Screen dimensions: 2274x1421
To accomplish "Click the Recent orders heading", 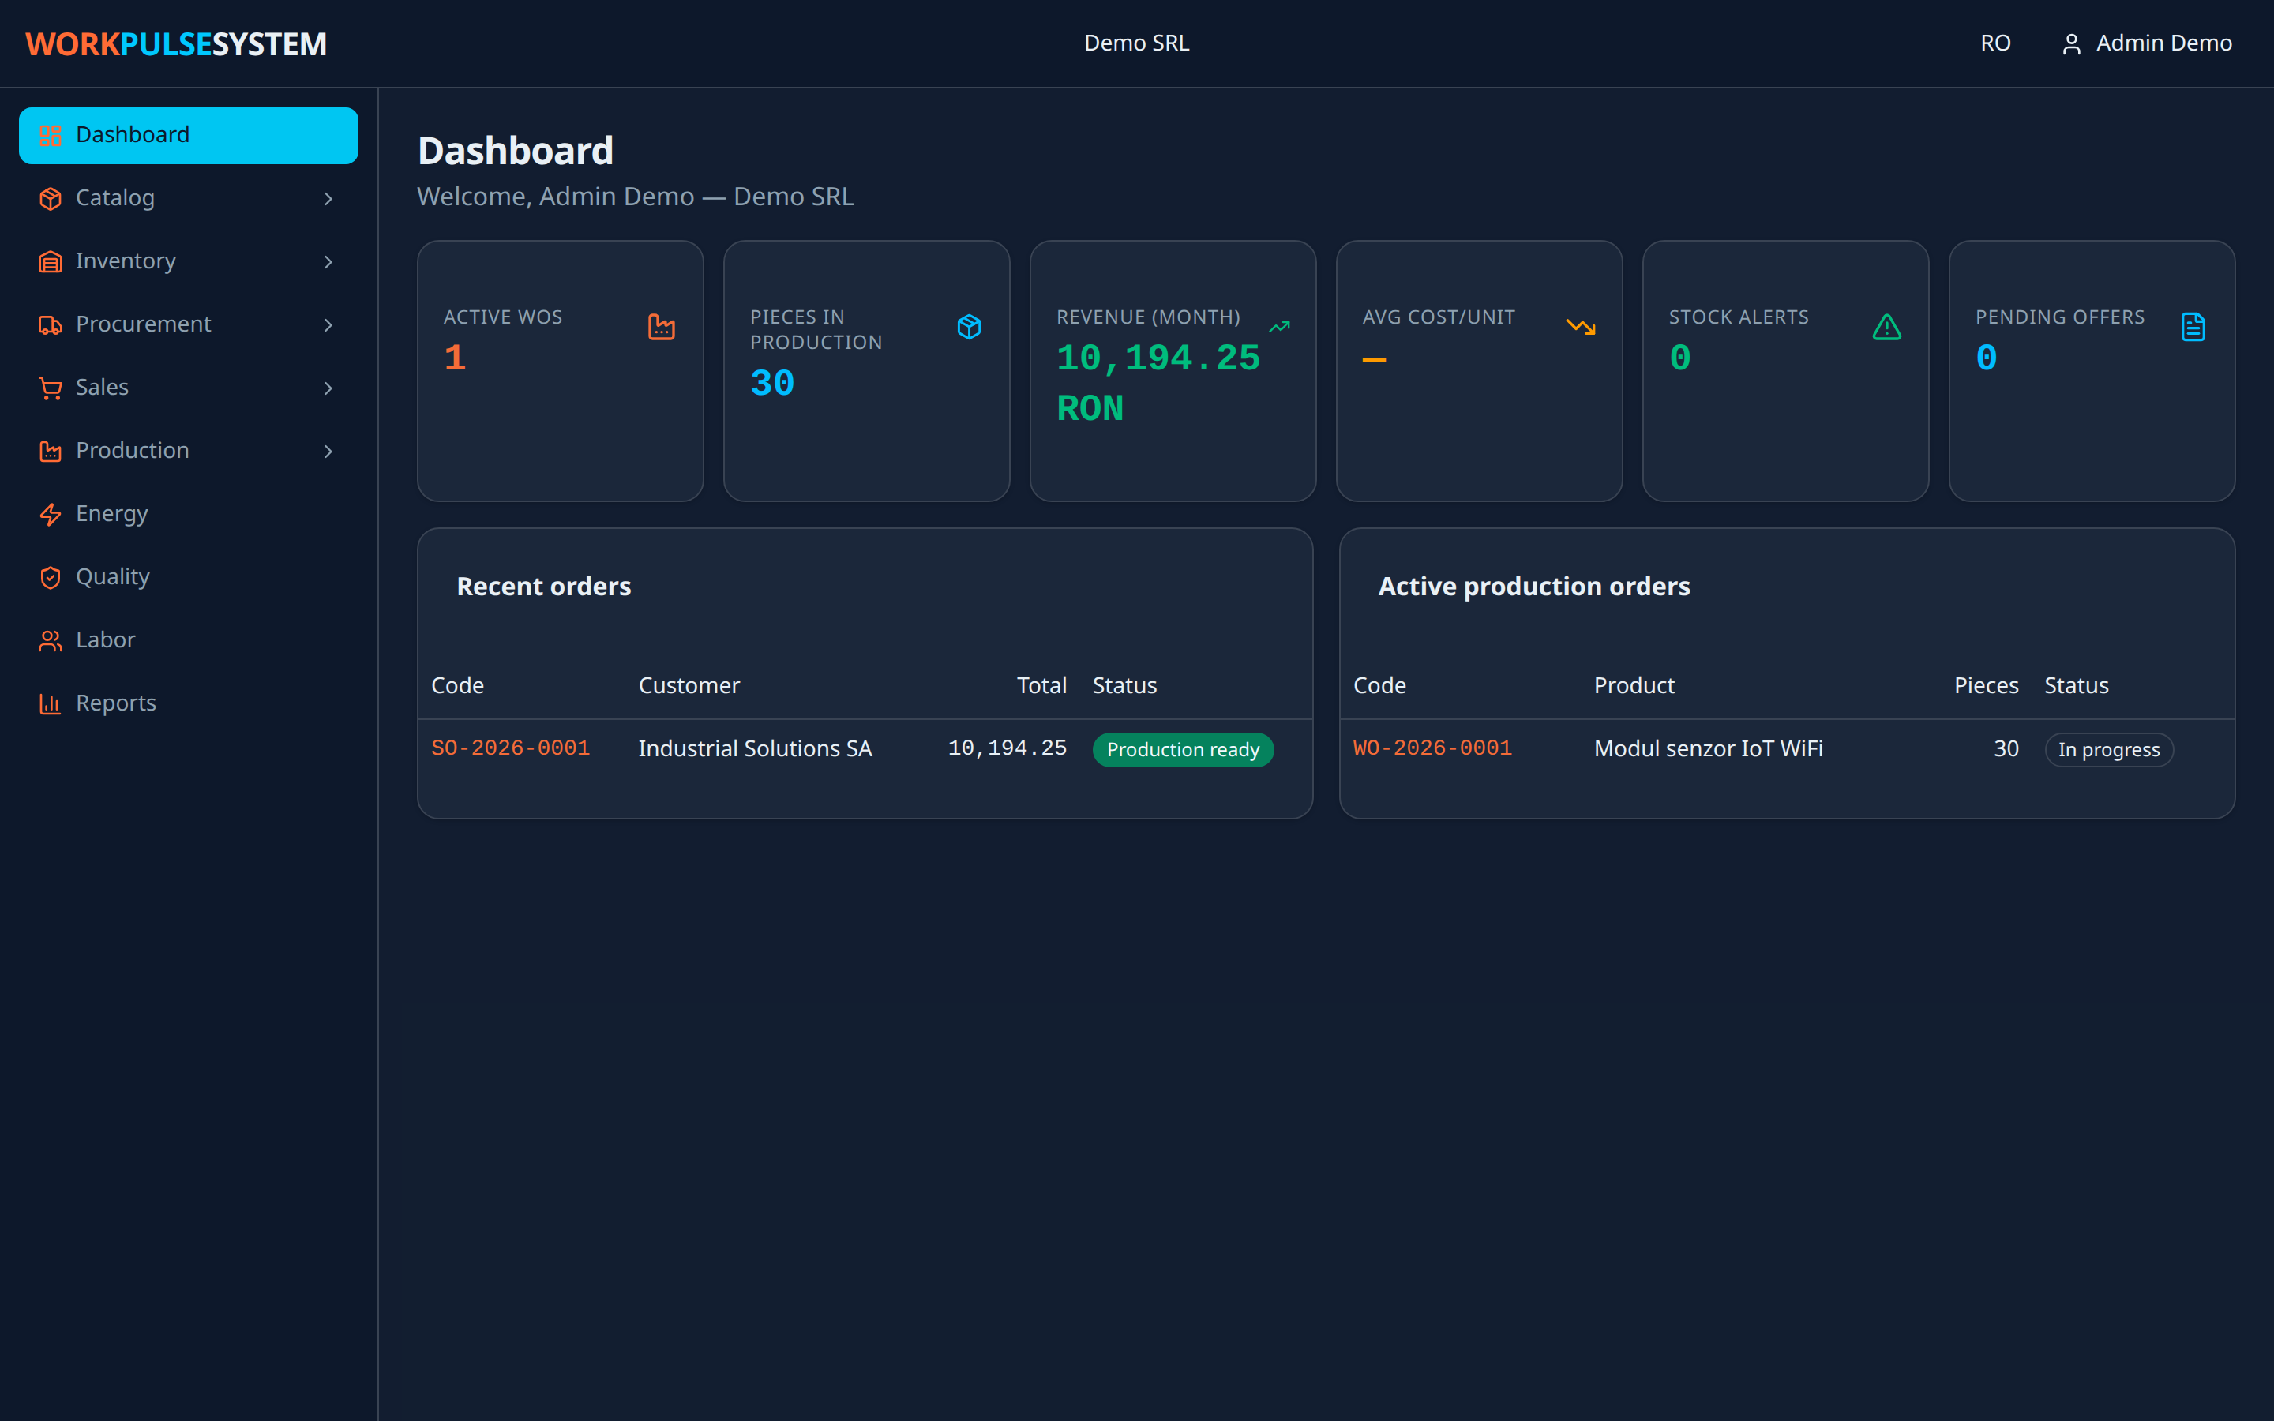I will point(544,587).
